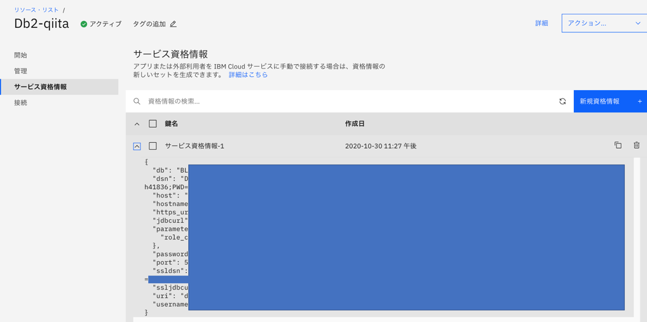The image size is (647, 322).
Task: Click the magnifier icon in the search bar
Action: pos(137,102)
